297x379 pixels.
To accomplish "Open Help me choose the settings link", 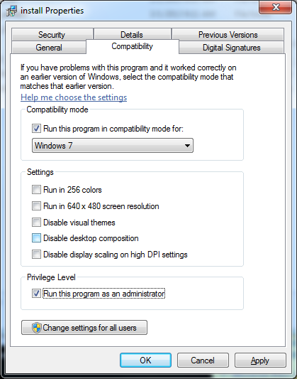I will [x=74, y=97].
